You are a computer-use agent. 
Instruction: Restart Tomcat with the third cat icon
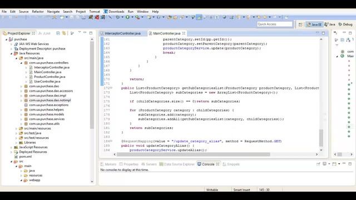(103, 17)
